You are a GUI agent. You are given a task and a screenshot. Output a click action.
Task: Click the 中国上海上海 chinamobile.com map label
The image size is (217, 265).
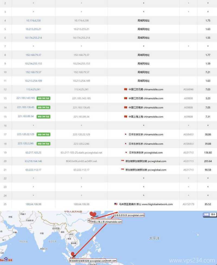point(107,222)
